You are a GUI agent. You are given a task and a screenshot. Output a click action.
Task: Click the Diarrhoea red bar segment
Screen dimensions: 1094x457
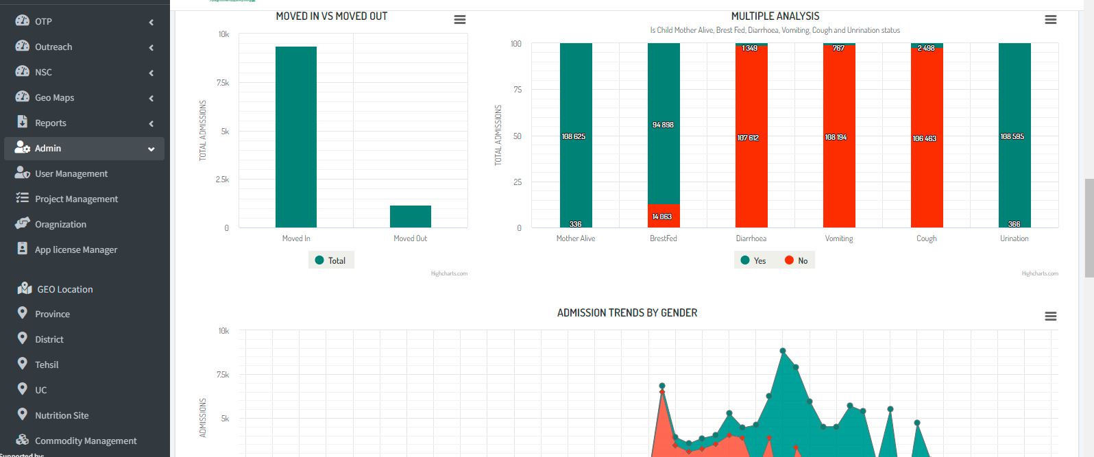click(751, 137)
